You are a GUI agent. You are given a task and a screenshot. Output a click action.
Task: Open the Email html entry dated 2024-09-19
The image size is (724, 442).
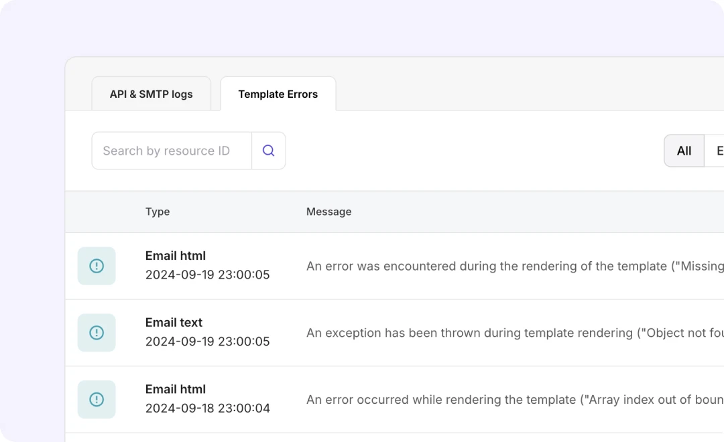pyautogui.click(x=176, y=256)
